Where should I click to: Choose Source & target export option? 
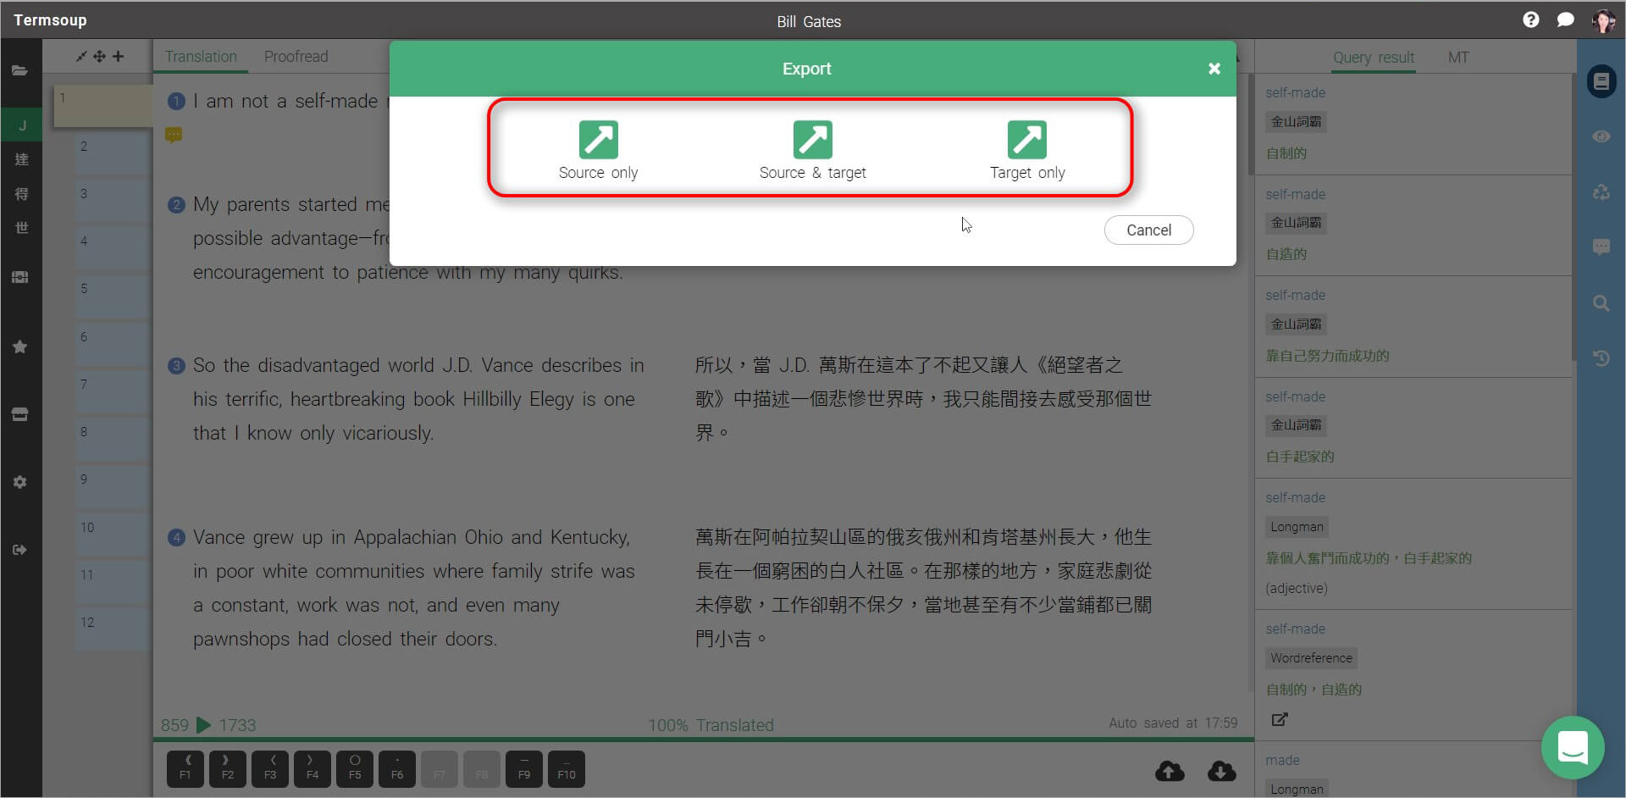(812, 151)
